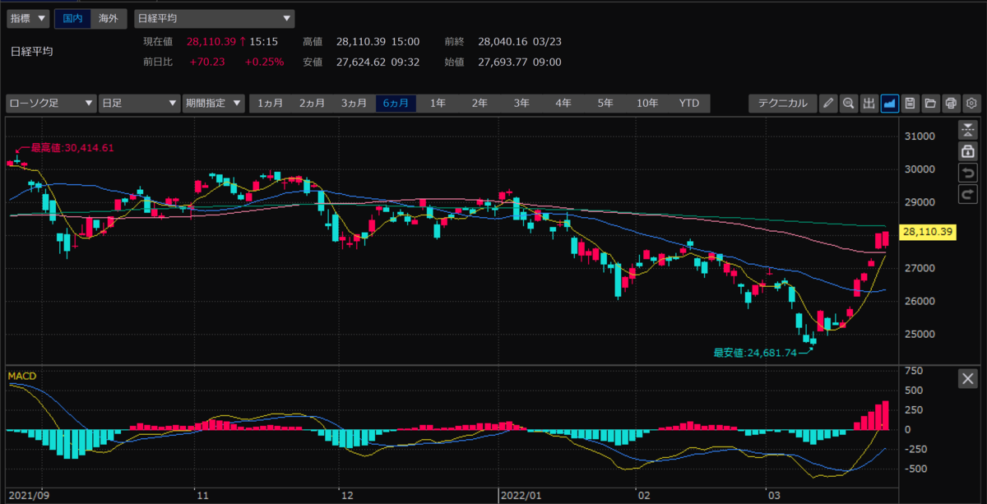This screenshot has height=504, width=987.
Task: Click the +0.25% change percentage
Action: click(x=264, y=62)
